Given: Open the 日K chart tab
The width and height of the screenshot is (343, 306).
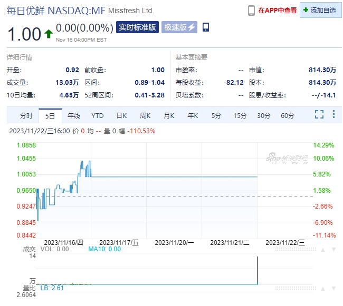Looking at the screenshot, I should (x=121, y=115).
